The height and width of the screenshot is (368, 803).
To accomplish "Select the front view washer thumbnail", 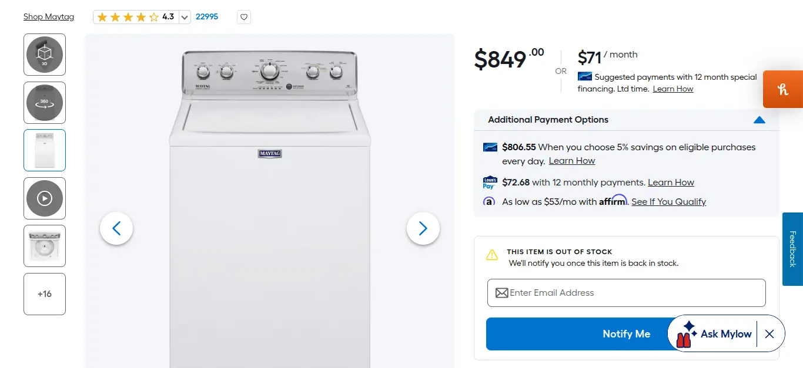I will [45, 150].
